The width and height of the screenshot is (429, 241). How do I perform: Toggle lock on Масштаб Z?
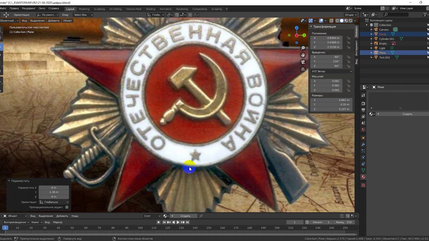pos(349,90)
